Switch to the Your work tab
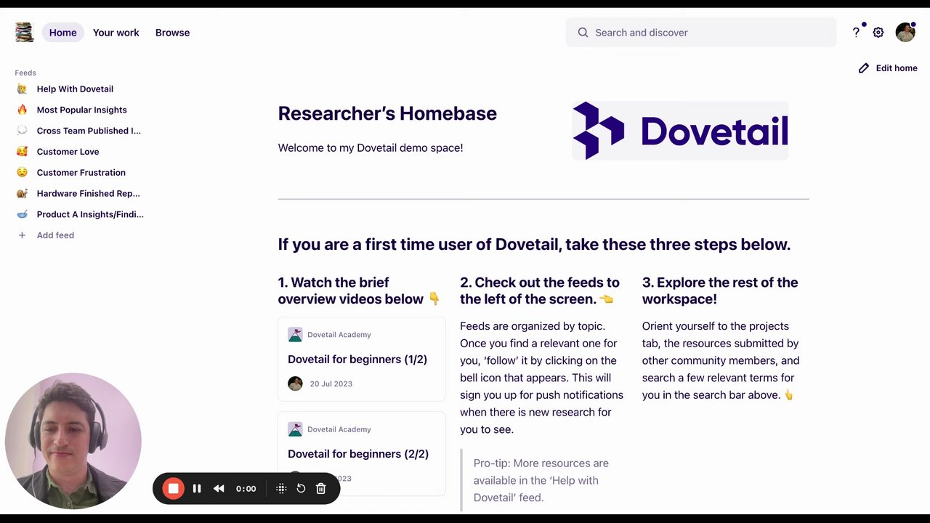Viewport: 930px width, 523px height. 116,33
